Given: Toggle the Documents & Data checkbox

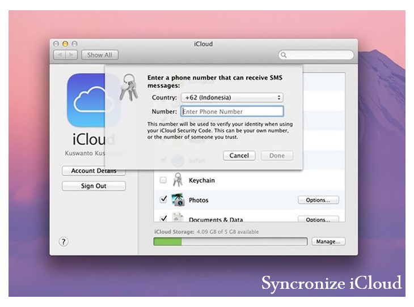Looking at the screenshot, I should pyautogui.click(x=163, y=219).
